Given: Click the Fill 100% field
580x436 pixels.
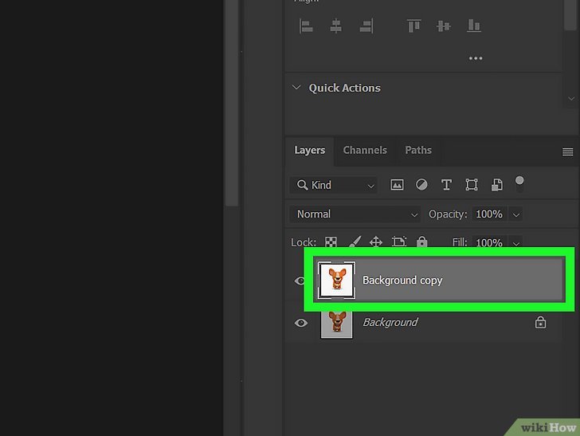Looking at the screenshot, I should [489, 243].
